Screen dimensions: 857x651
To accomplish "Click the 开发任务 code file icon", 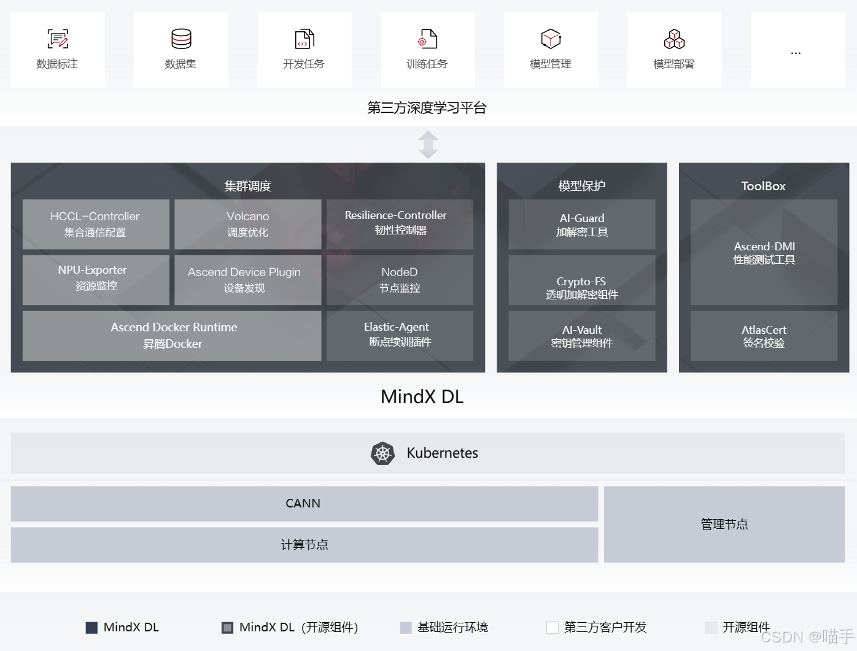I will (304, 39).
